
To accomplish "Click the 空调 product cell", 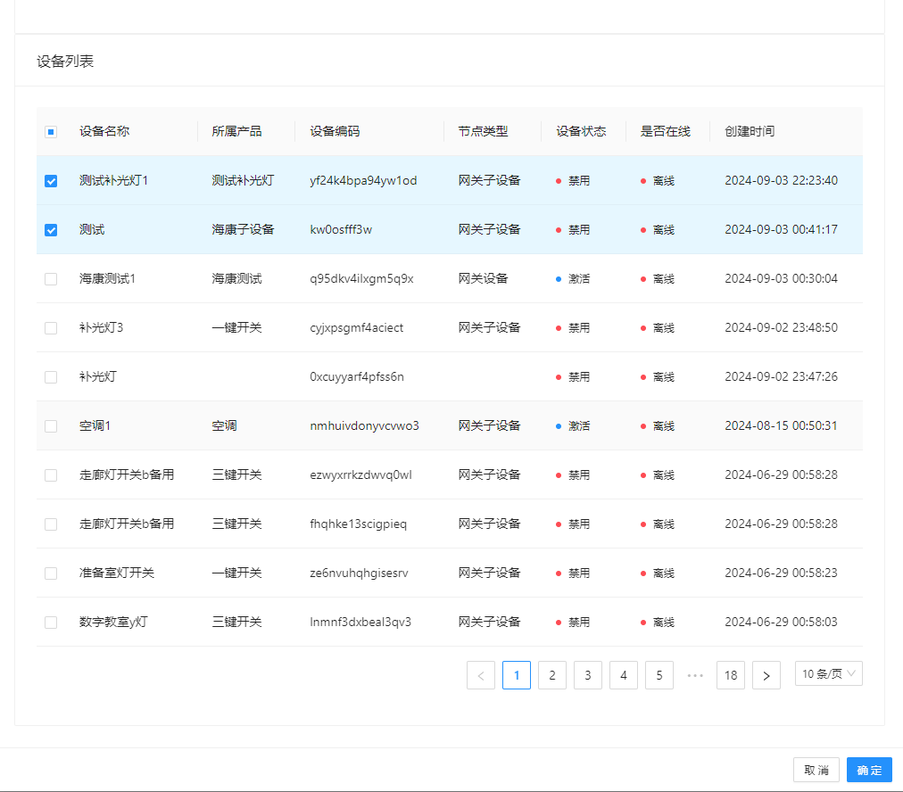I will [224, 426].
